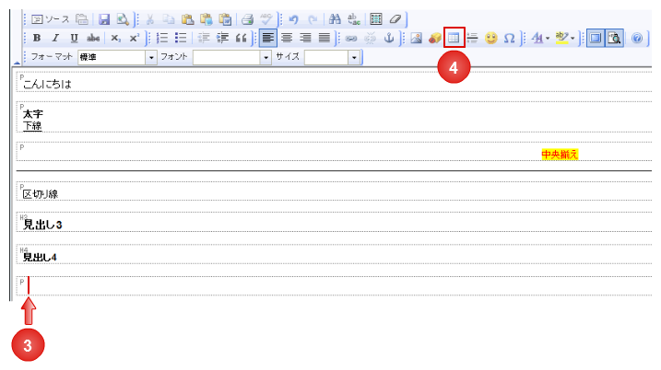Click the blockquote icon
The image size is (661, 370).
[x=242, y=38]
